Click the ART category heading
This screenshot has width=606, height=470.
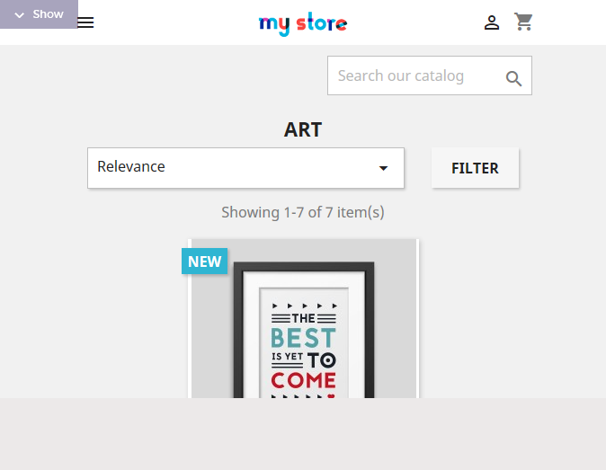(303, 129)
